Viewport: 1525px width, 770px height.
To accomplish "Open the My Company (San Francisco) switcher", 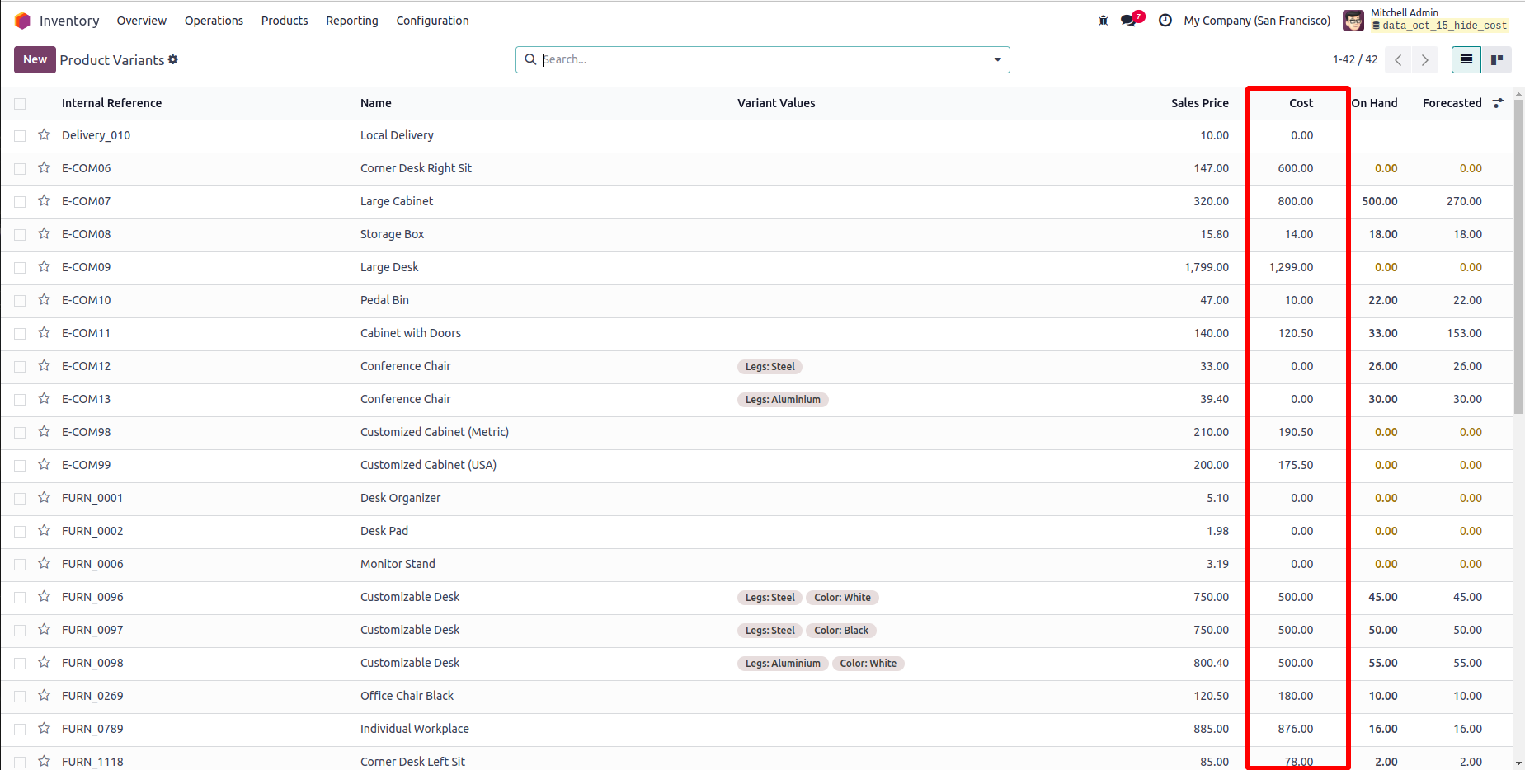I will coord(1256,21).
